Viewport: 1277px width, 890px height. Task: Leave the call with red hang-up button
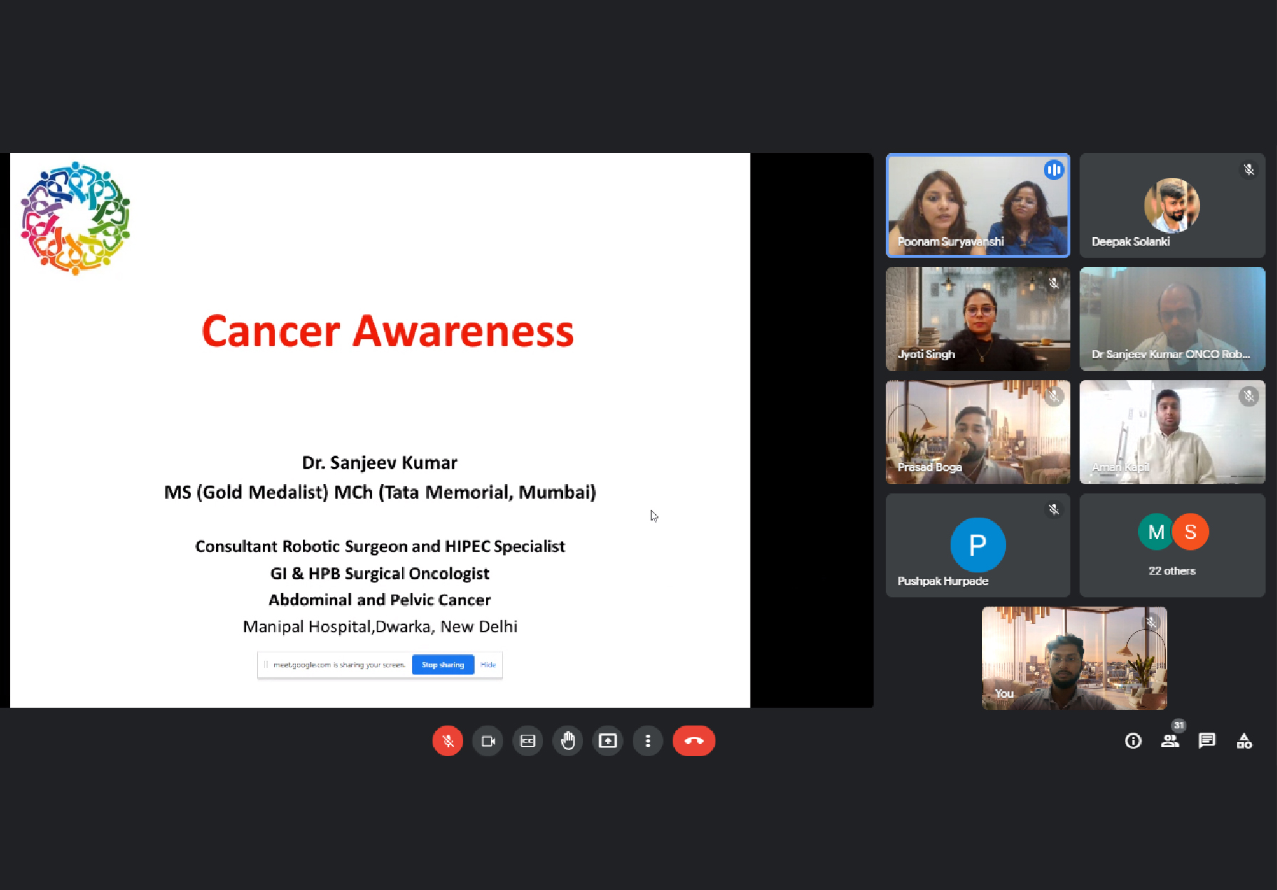pos(693,741)
